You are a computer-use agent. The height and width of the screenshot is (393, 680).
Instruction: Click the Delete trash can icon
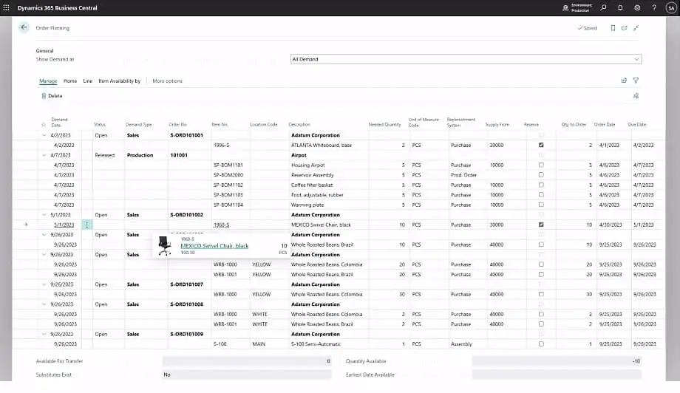pyautogui.click(x=44, y=96)
